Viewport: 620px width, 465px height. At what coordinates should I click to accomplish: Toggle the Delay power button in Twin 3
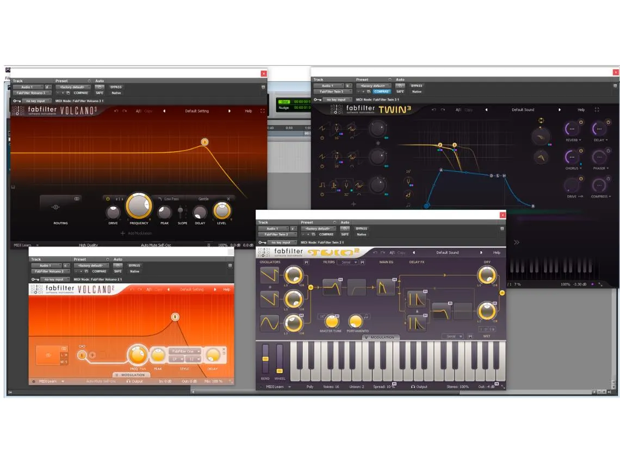pyautogui.click(x=607, y=122)
